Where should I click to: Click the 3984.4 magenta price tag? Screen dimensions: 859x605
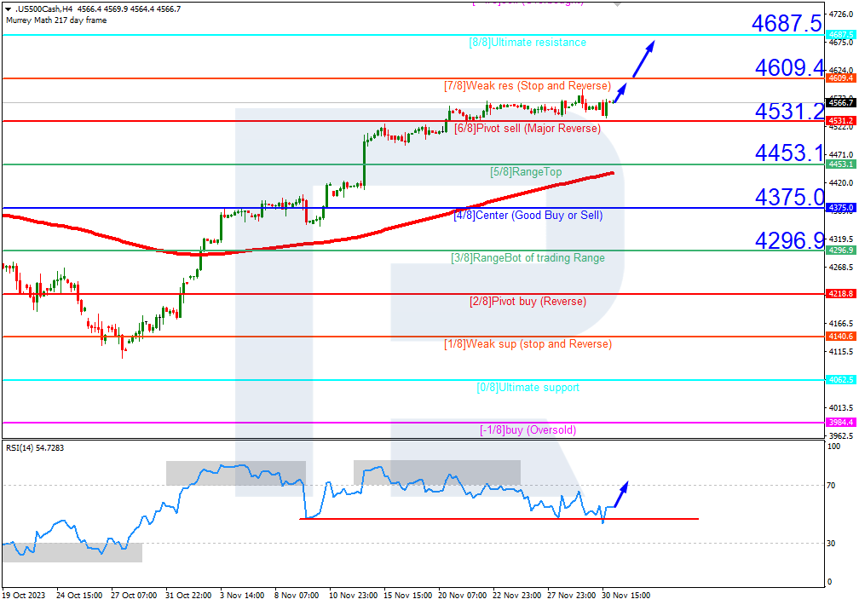click(x=840, y=423)
